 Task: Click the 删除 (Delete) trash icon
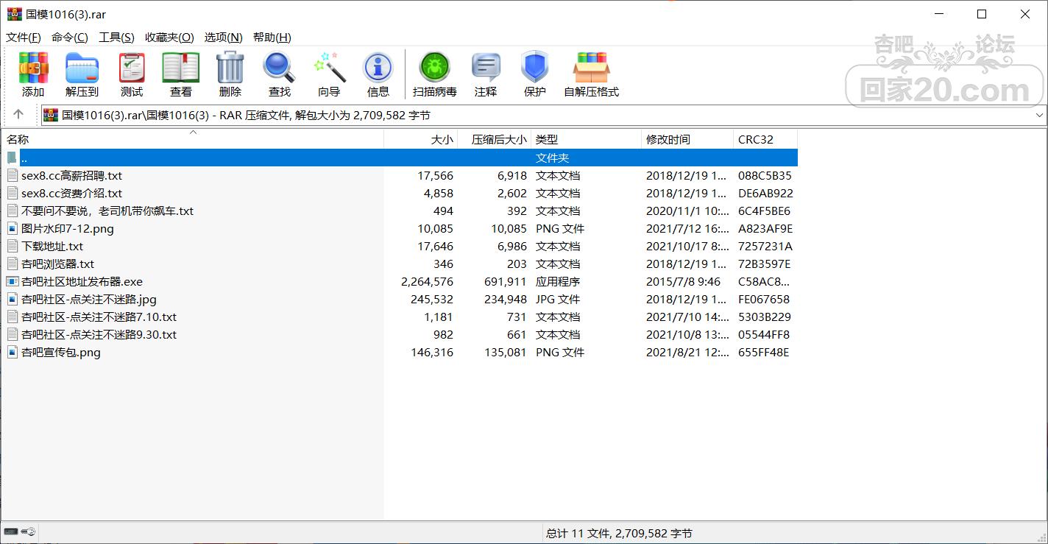click(230, 74)
